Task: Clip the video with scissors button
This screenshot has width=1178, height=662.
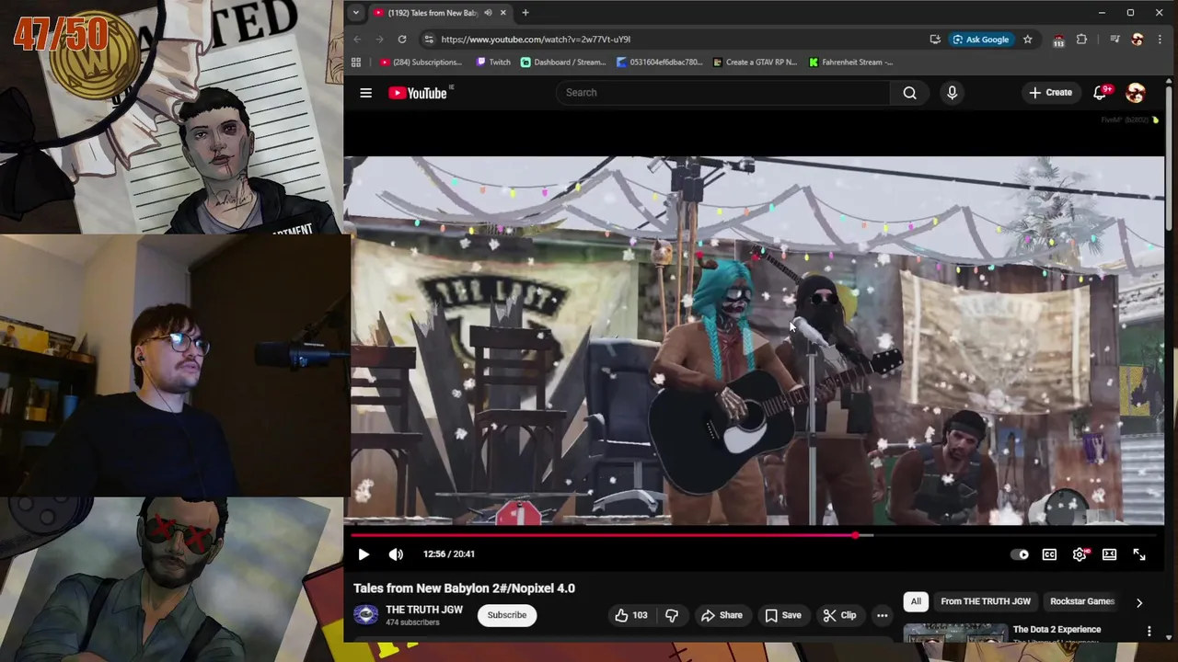Action: [x=838, y=615]
